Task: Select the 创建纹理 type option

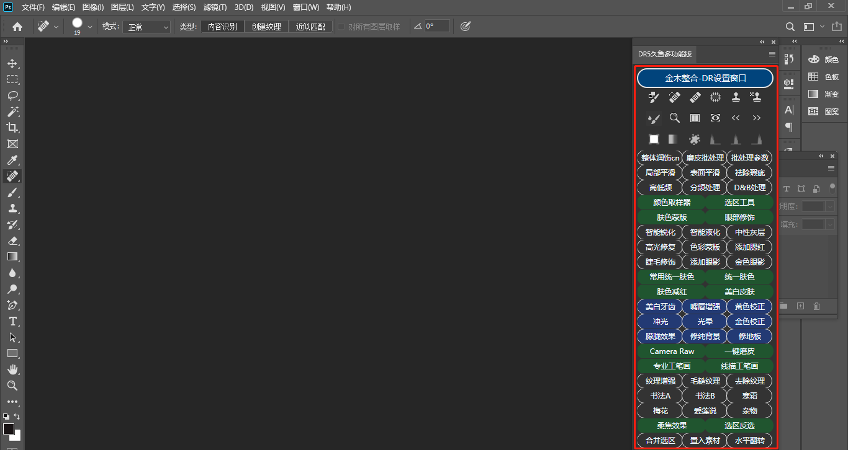Action: pos(266,27)
